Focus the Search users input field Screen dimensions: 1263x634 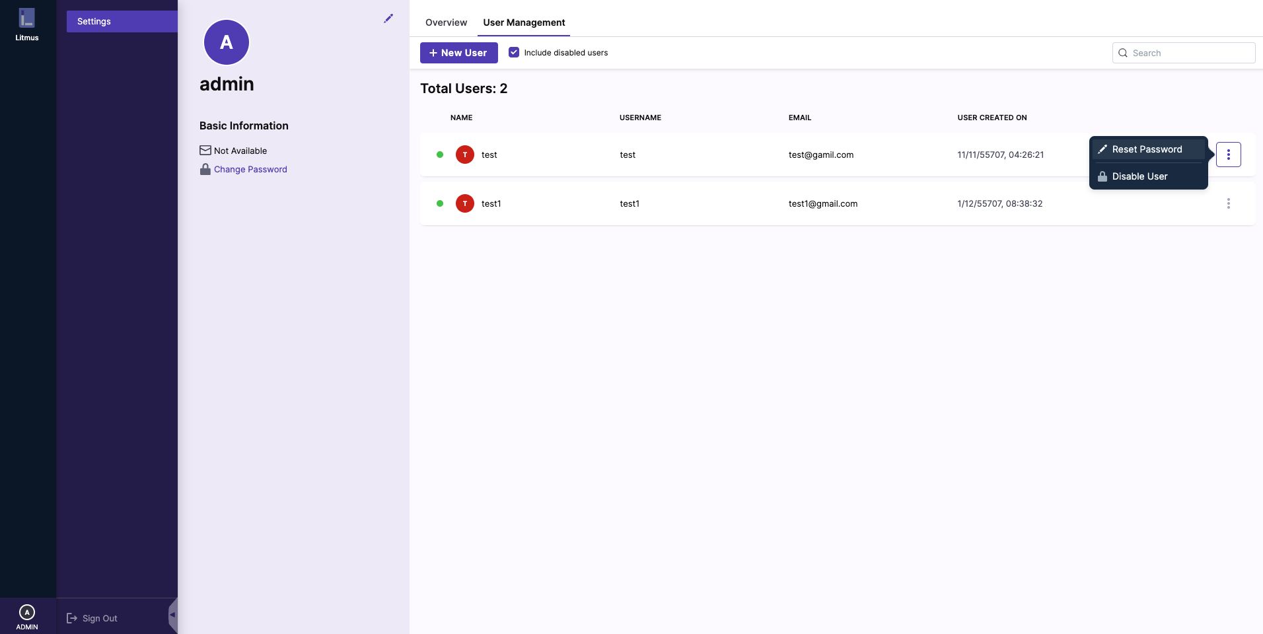(1190, 53)
